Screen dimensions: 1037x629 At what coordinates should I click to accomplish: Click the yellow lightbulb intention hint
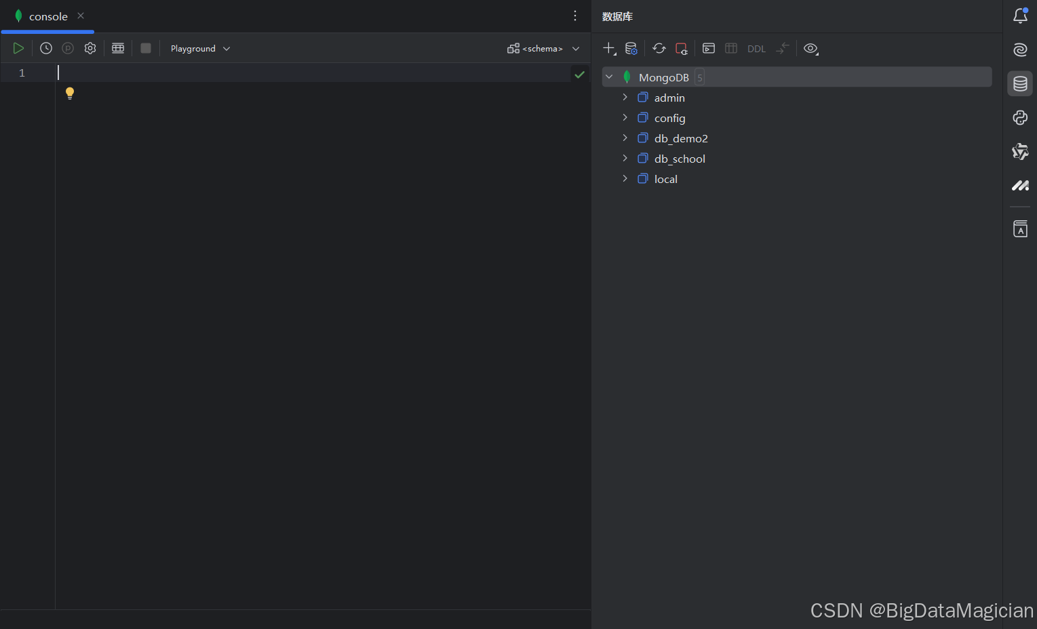click(69, 93)
